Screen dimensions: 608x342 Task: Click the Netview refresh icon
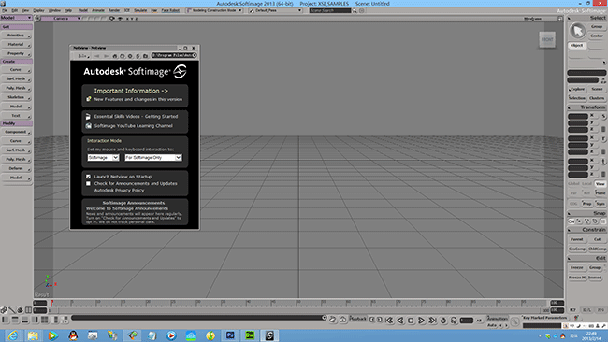123,56
